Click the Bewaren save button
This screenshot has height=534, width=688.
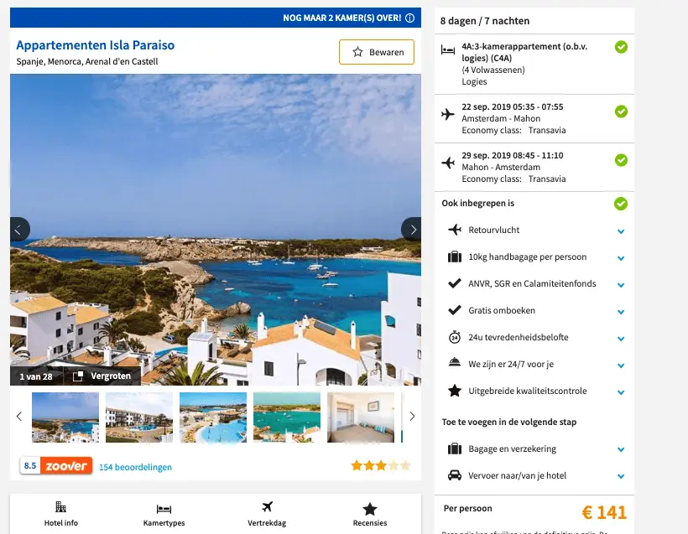(x=377, y=52)
